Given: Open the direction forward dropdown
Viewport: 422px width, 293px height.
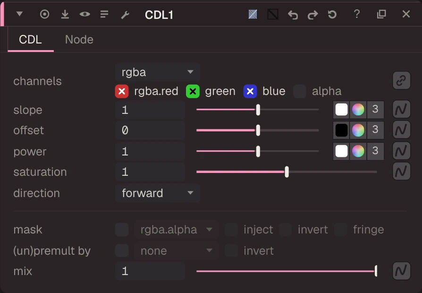Looking at the screenshot, I should [x=158, y=193].
